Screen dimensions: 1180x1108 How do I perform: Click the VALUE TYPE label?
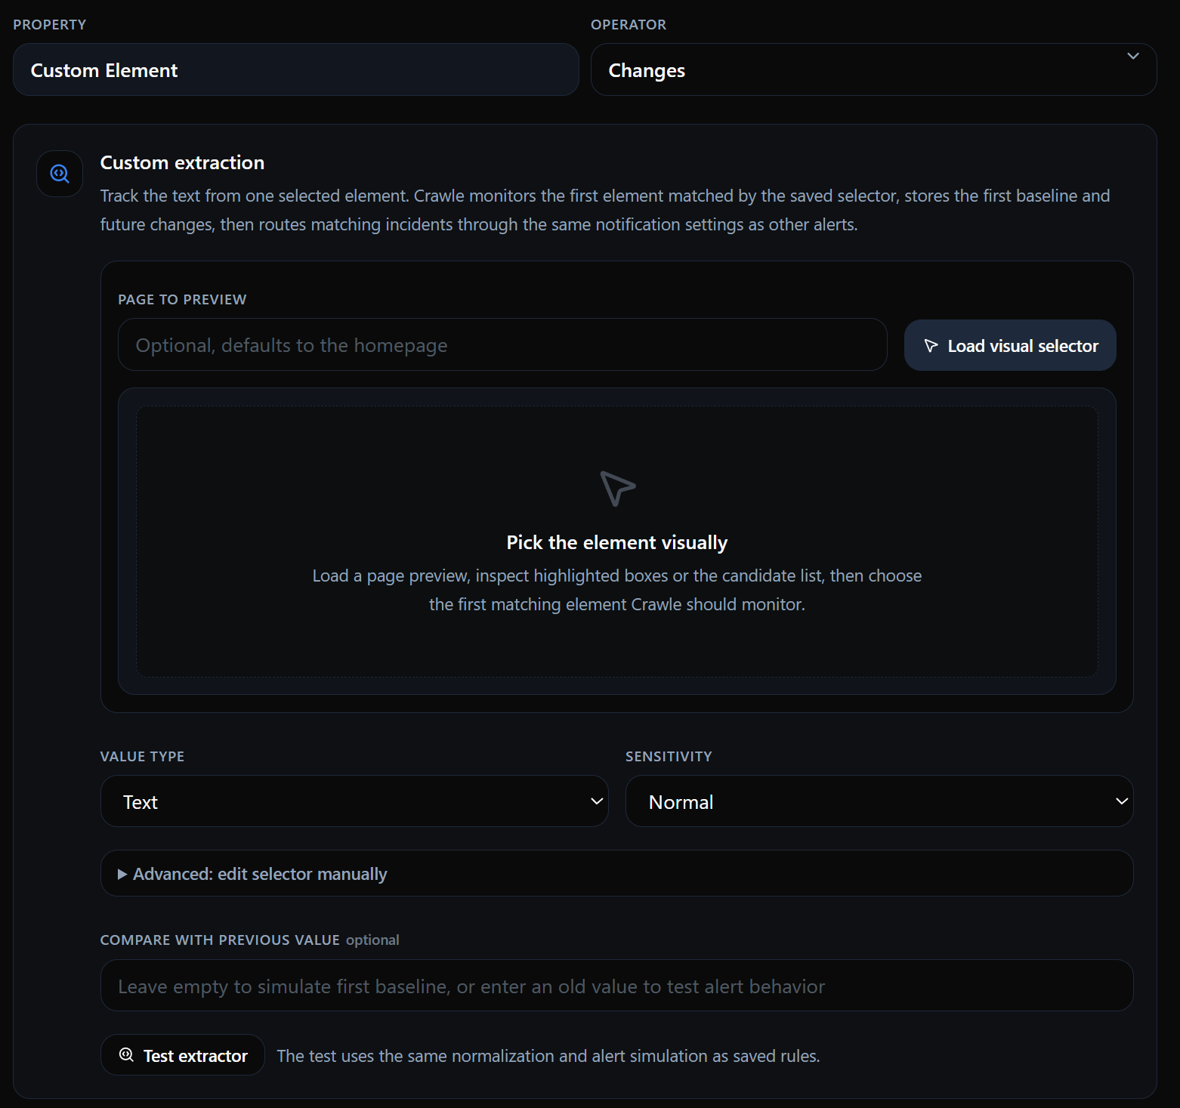tap(142, 756)
